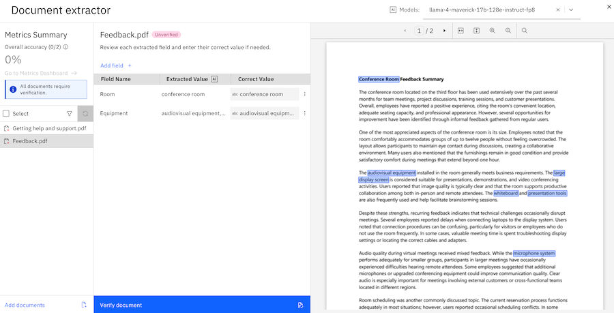This screenshot has height=313, width=614.
Task: Click the 'All documents require verification' notice icon
Action: 13,89
